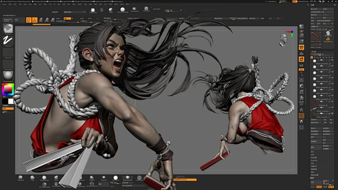The height and width of the screenshot is (190, 338).
Task: Select the white secondary color swatch
Action: (11, 101)
